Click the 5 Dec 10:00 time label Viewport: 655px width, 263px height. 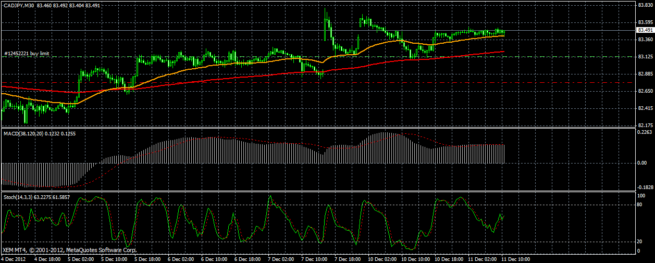[x=114, y=258]
